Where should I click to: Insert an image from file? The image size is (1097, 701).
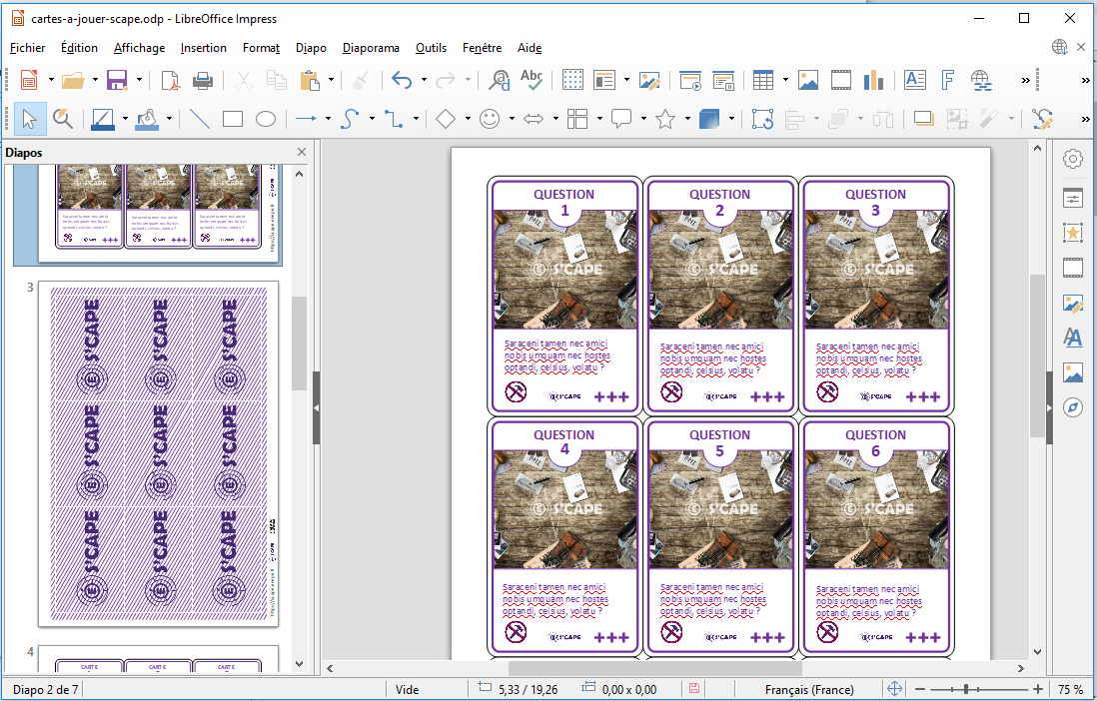click(808, 81)
